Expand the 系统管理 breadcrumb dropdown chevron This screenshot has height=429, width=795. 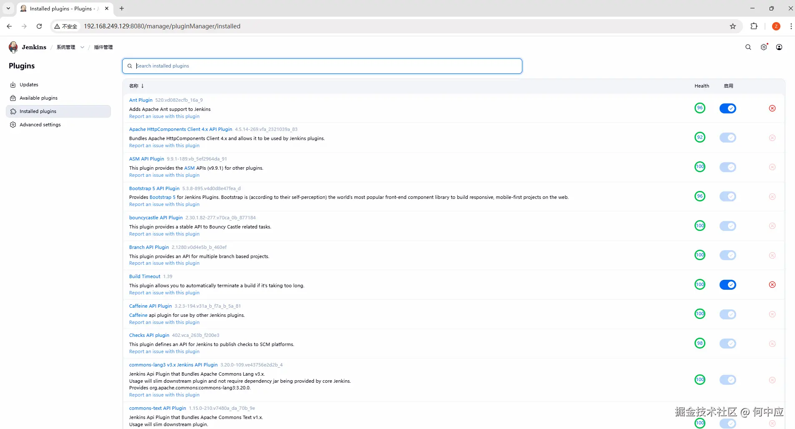pyautogui.click(x=82, y=47)
